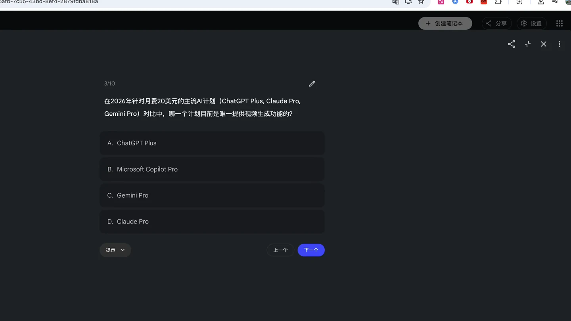Click the pencil edit icon beside the question

pyautogui.click(x=312, y=84)
